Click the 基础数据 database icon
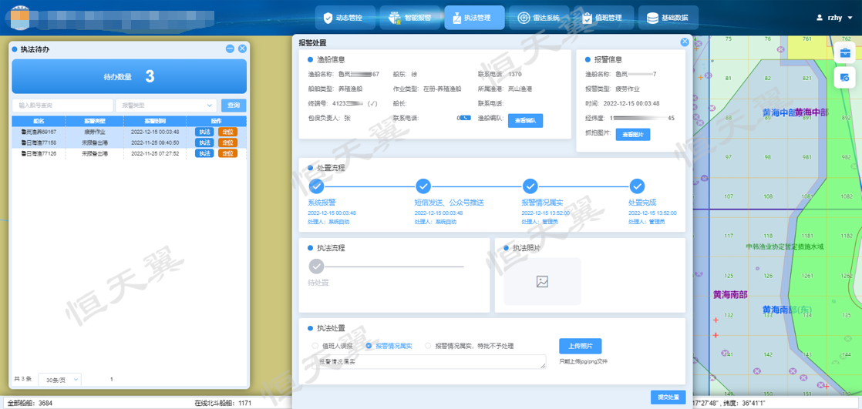Screen dimensions: 862x409 pos(653,18)
